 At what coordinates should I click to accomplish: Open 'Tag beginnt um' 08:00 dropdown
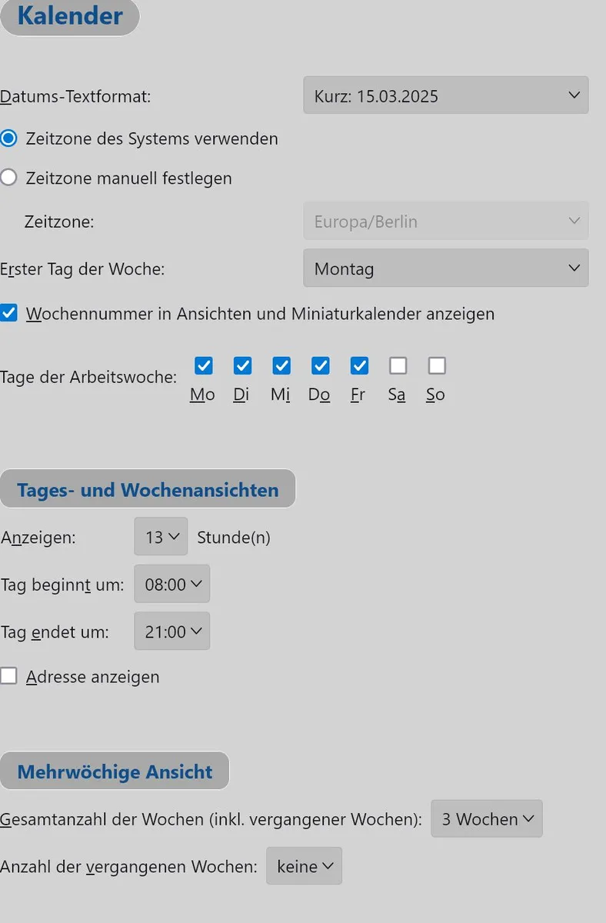(x=172, y=585)
